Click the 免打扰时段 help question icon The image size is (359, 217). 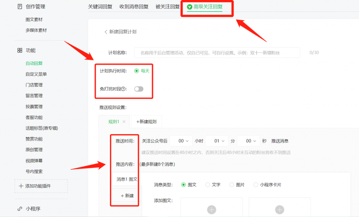[x=124, y=89]
